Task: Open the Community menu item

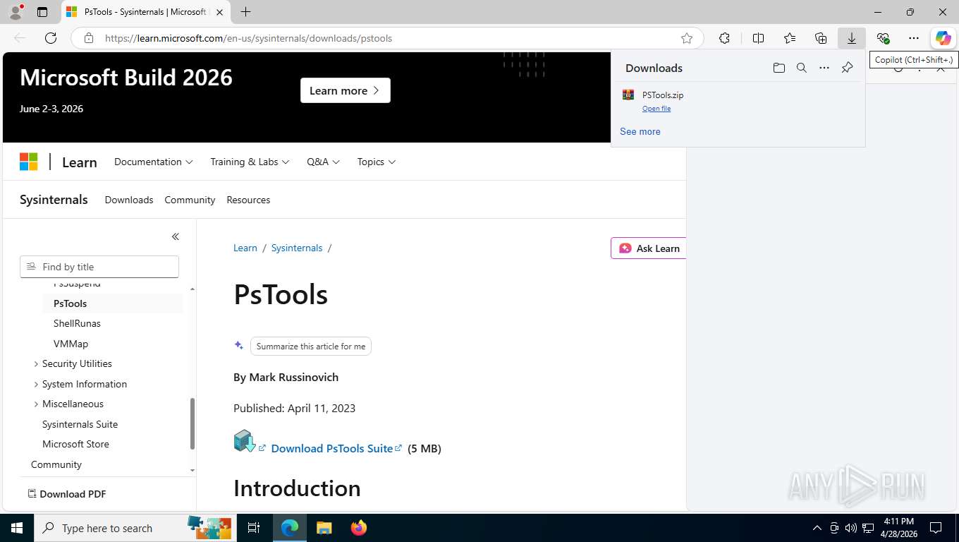Action: point(190,200)
